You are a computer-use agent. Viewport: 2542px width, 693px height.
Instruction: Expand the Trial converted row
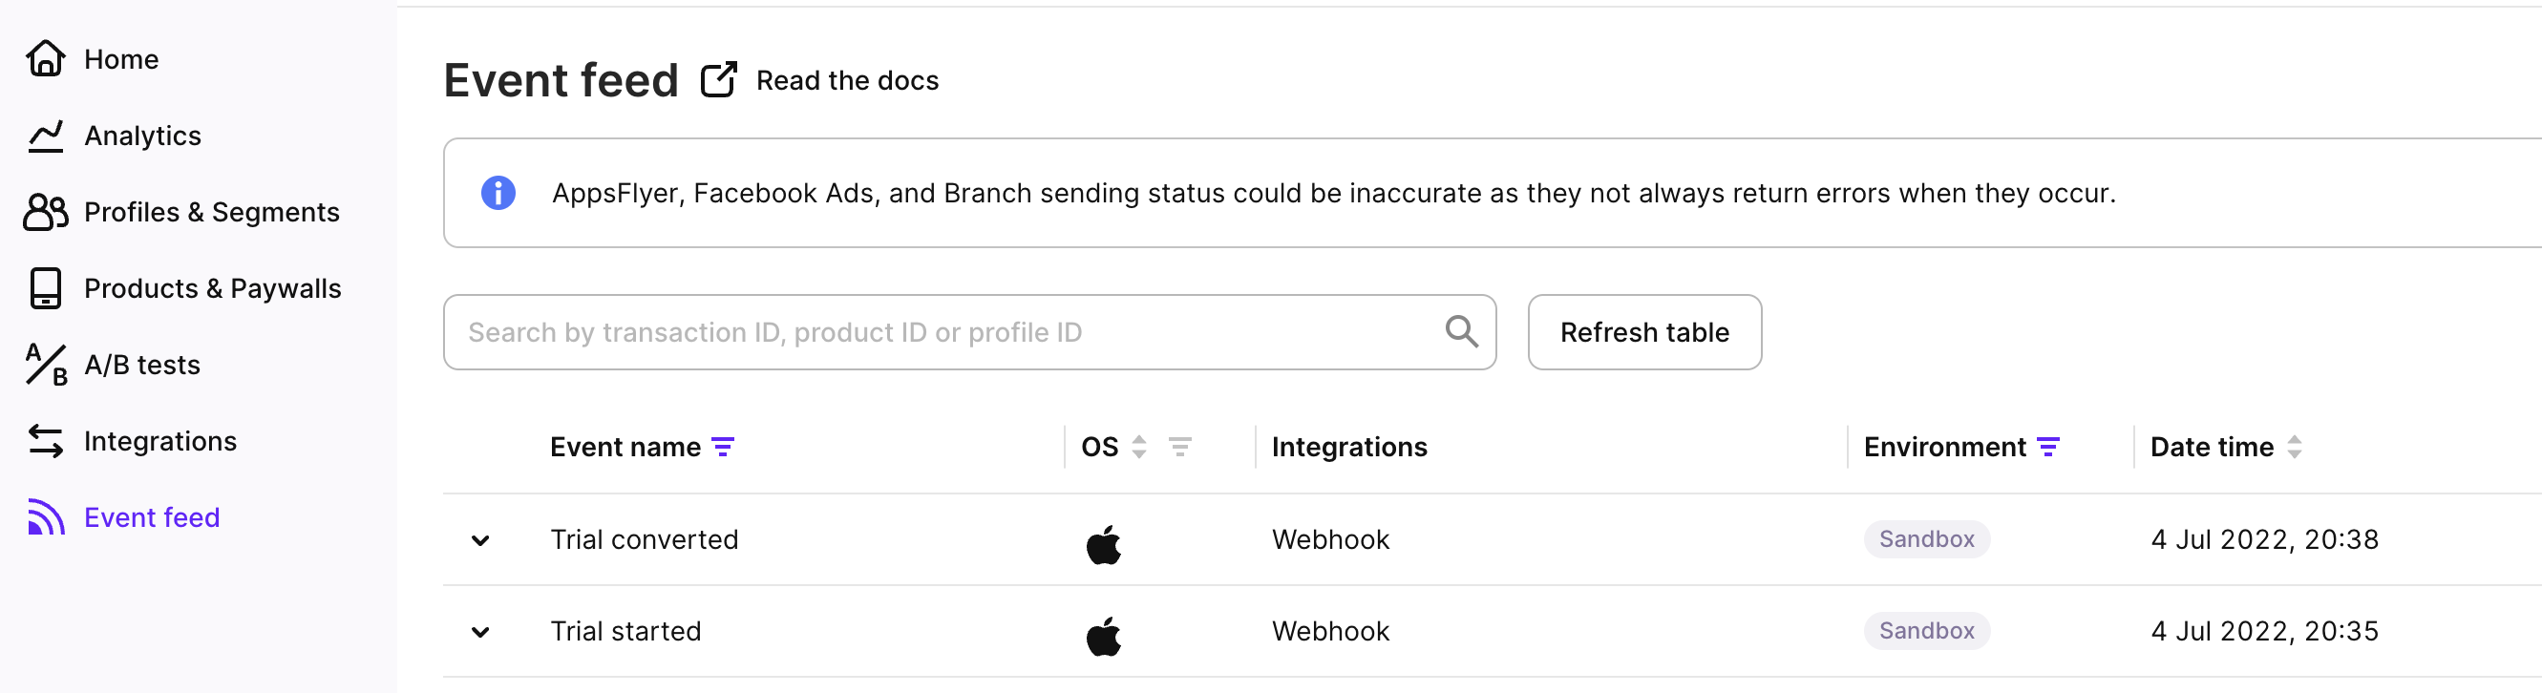coord(480,540)
